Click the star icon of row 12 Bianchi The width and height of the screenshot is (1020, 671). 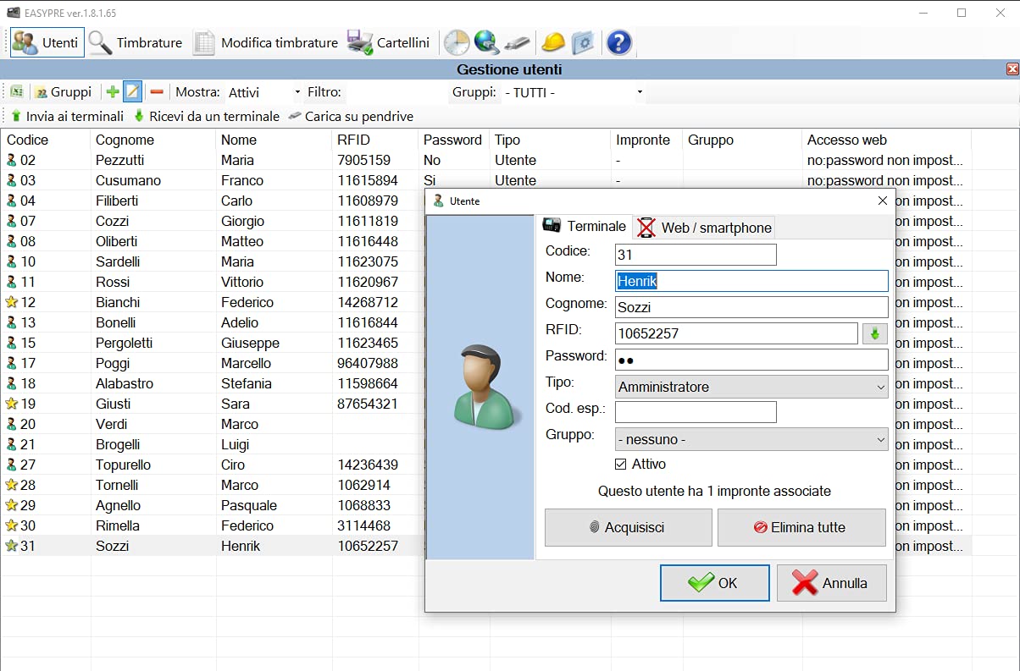coord(12,302)
